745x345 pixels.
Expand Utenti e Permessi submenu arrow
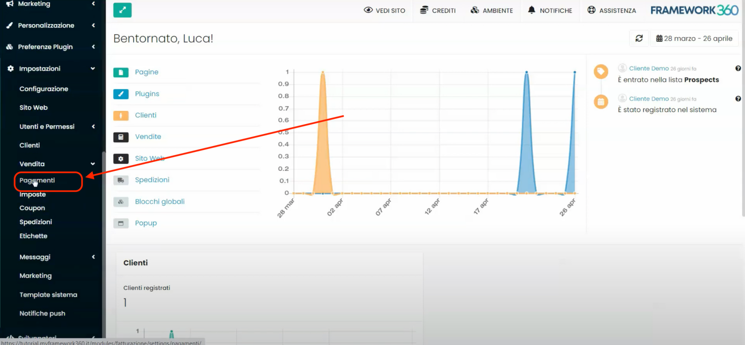(x=94, y=127)
